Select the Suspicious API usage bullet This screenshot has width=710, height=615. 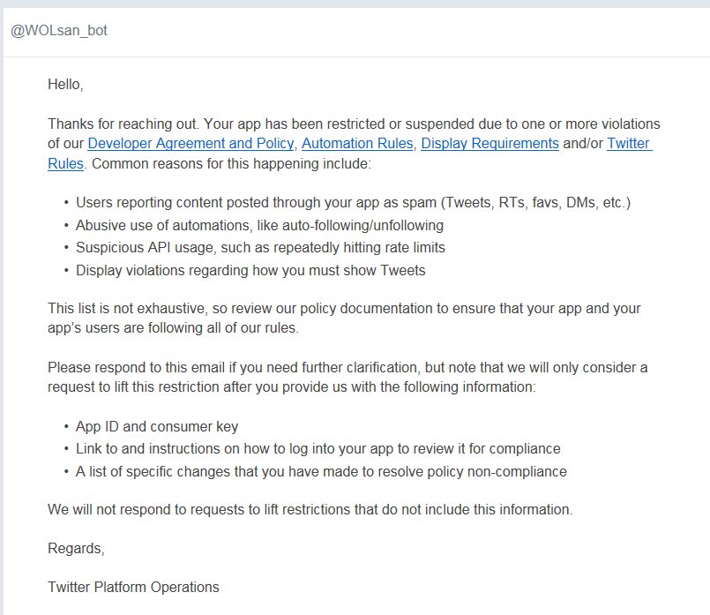[260, 248]
